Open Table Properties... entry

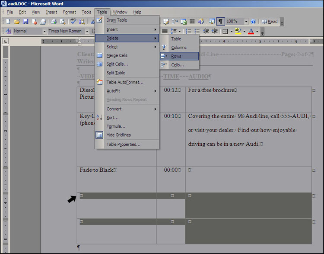click(127, 145)
